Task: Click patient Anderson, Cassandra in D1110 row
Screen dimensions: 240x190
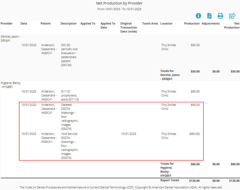Action: pyautogui.click(x=49, y=95)
